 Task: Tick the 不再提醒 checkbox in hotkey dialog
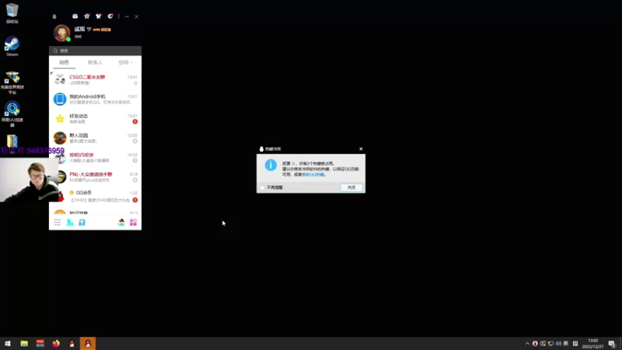(262, 187)
